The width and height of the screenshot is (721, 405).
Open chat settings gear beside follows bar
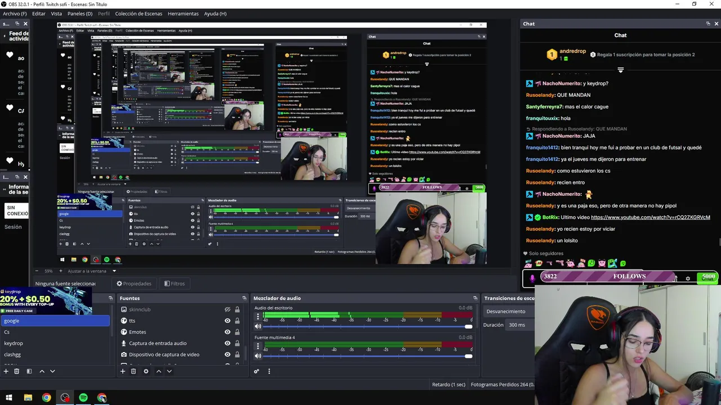pyautogui.click(x=688, y=278)
